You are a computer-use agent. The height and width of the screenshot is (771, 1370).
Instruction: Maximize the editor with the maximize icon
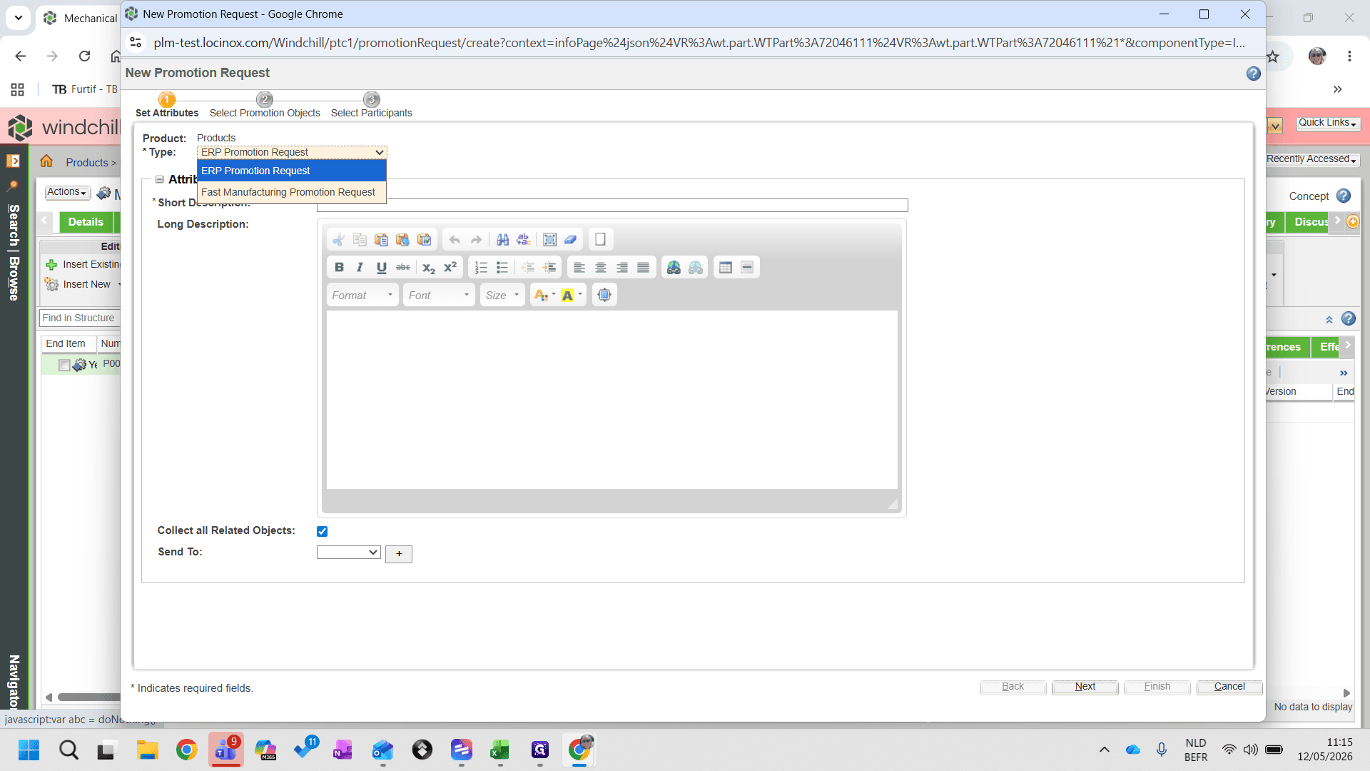click(604, 295)
